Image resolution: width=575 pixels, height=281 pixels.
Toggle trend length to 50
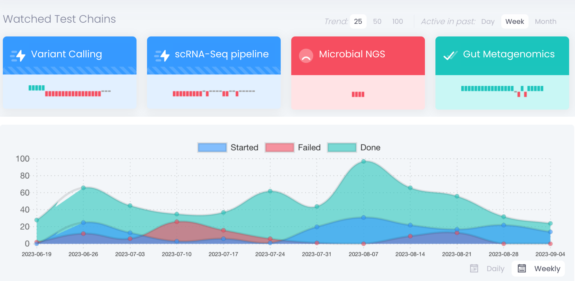coord(377,21)
